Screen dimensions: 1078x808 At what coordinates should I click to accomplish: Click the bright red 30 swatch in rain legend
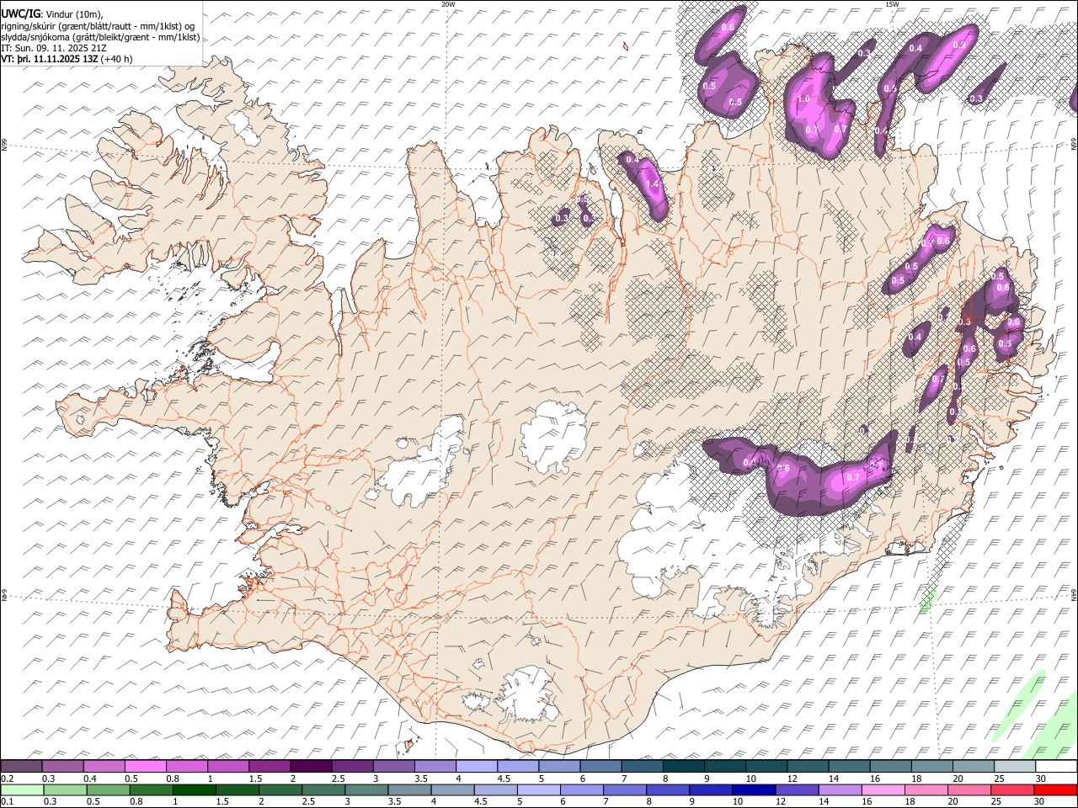coord(1055,789)
